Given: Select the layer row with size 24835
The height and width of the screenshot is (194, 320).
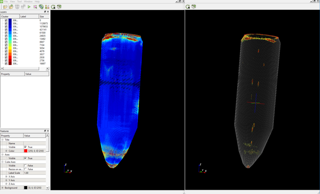Looking at the screenshot, I should click(x=25, y=36).
